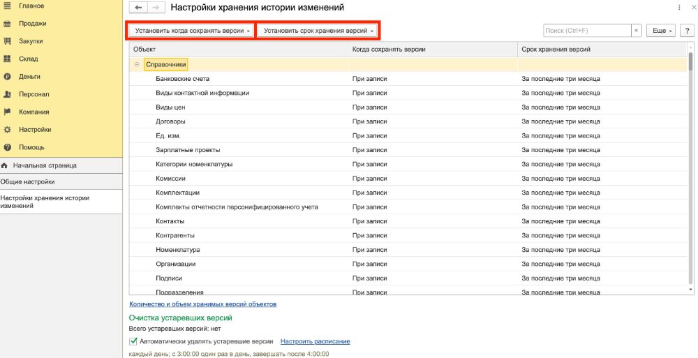Viewport: 698px width, 358px height.
Task: Open the Настройки menu section
Action: pyautogui.click(x=35, y=130)
